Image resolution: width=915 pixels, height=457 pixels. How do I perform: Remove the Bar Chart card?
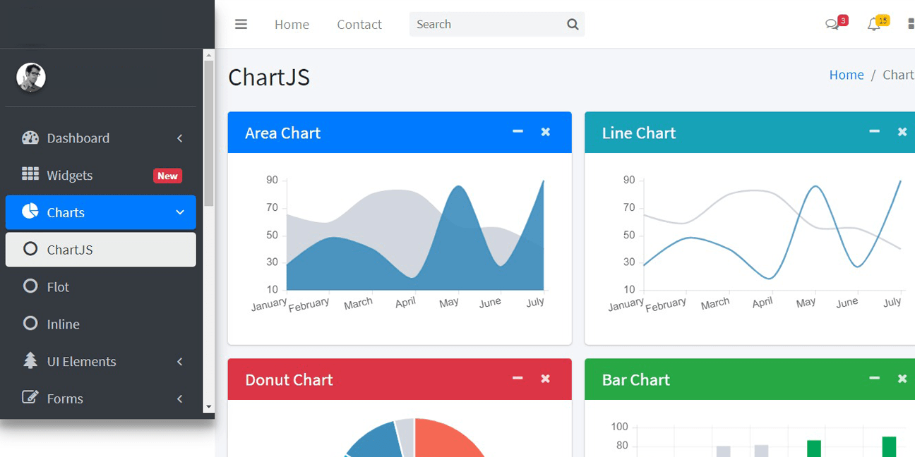902,379
